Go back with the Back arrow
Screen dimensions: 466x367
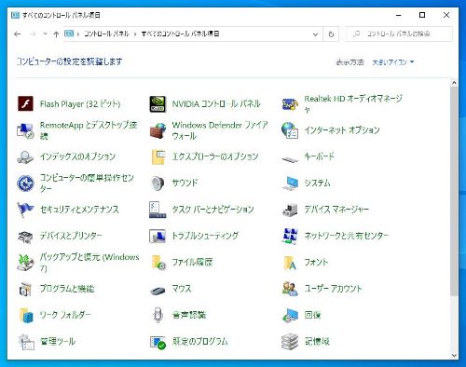click(x=18, y=34)
